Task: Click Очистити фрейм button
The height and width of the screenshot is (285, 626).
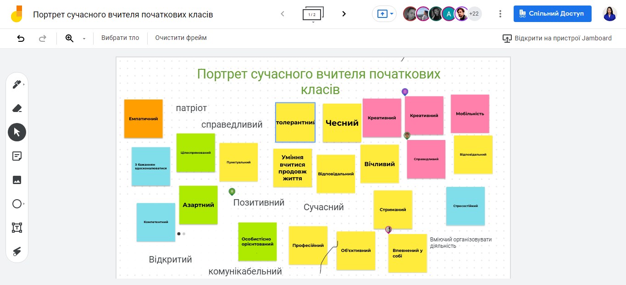Action: (181, 38)
